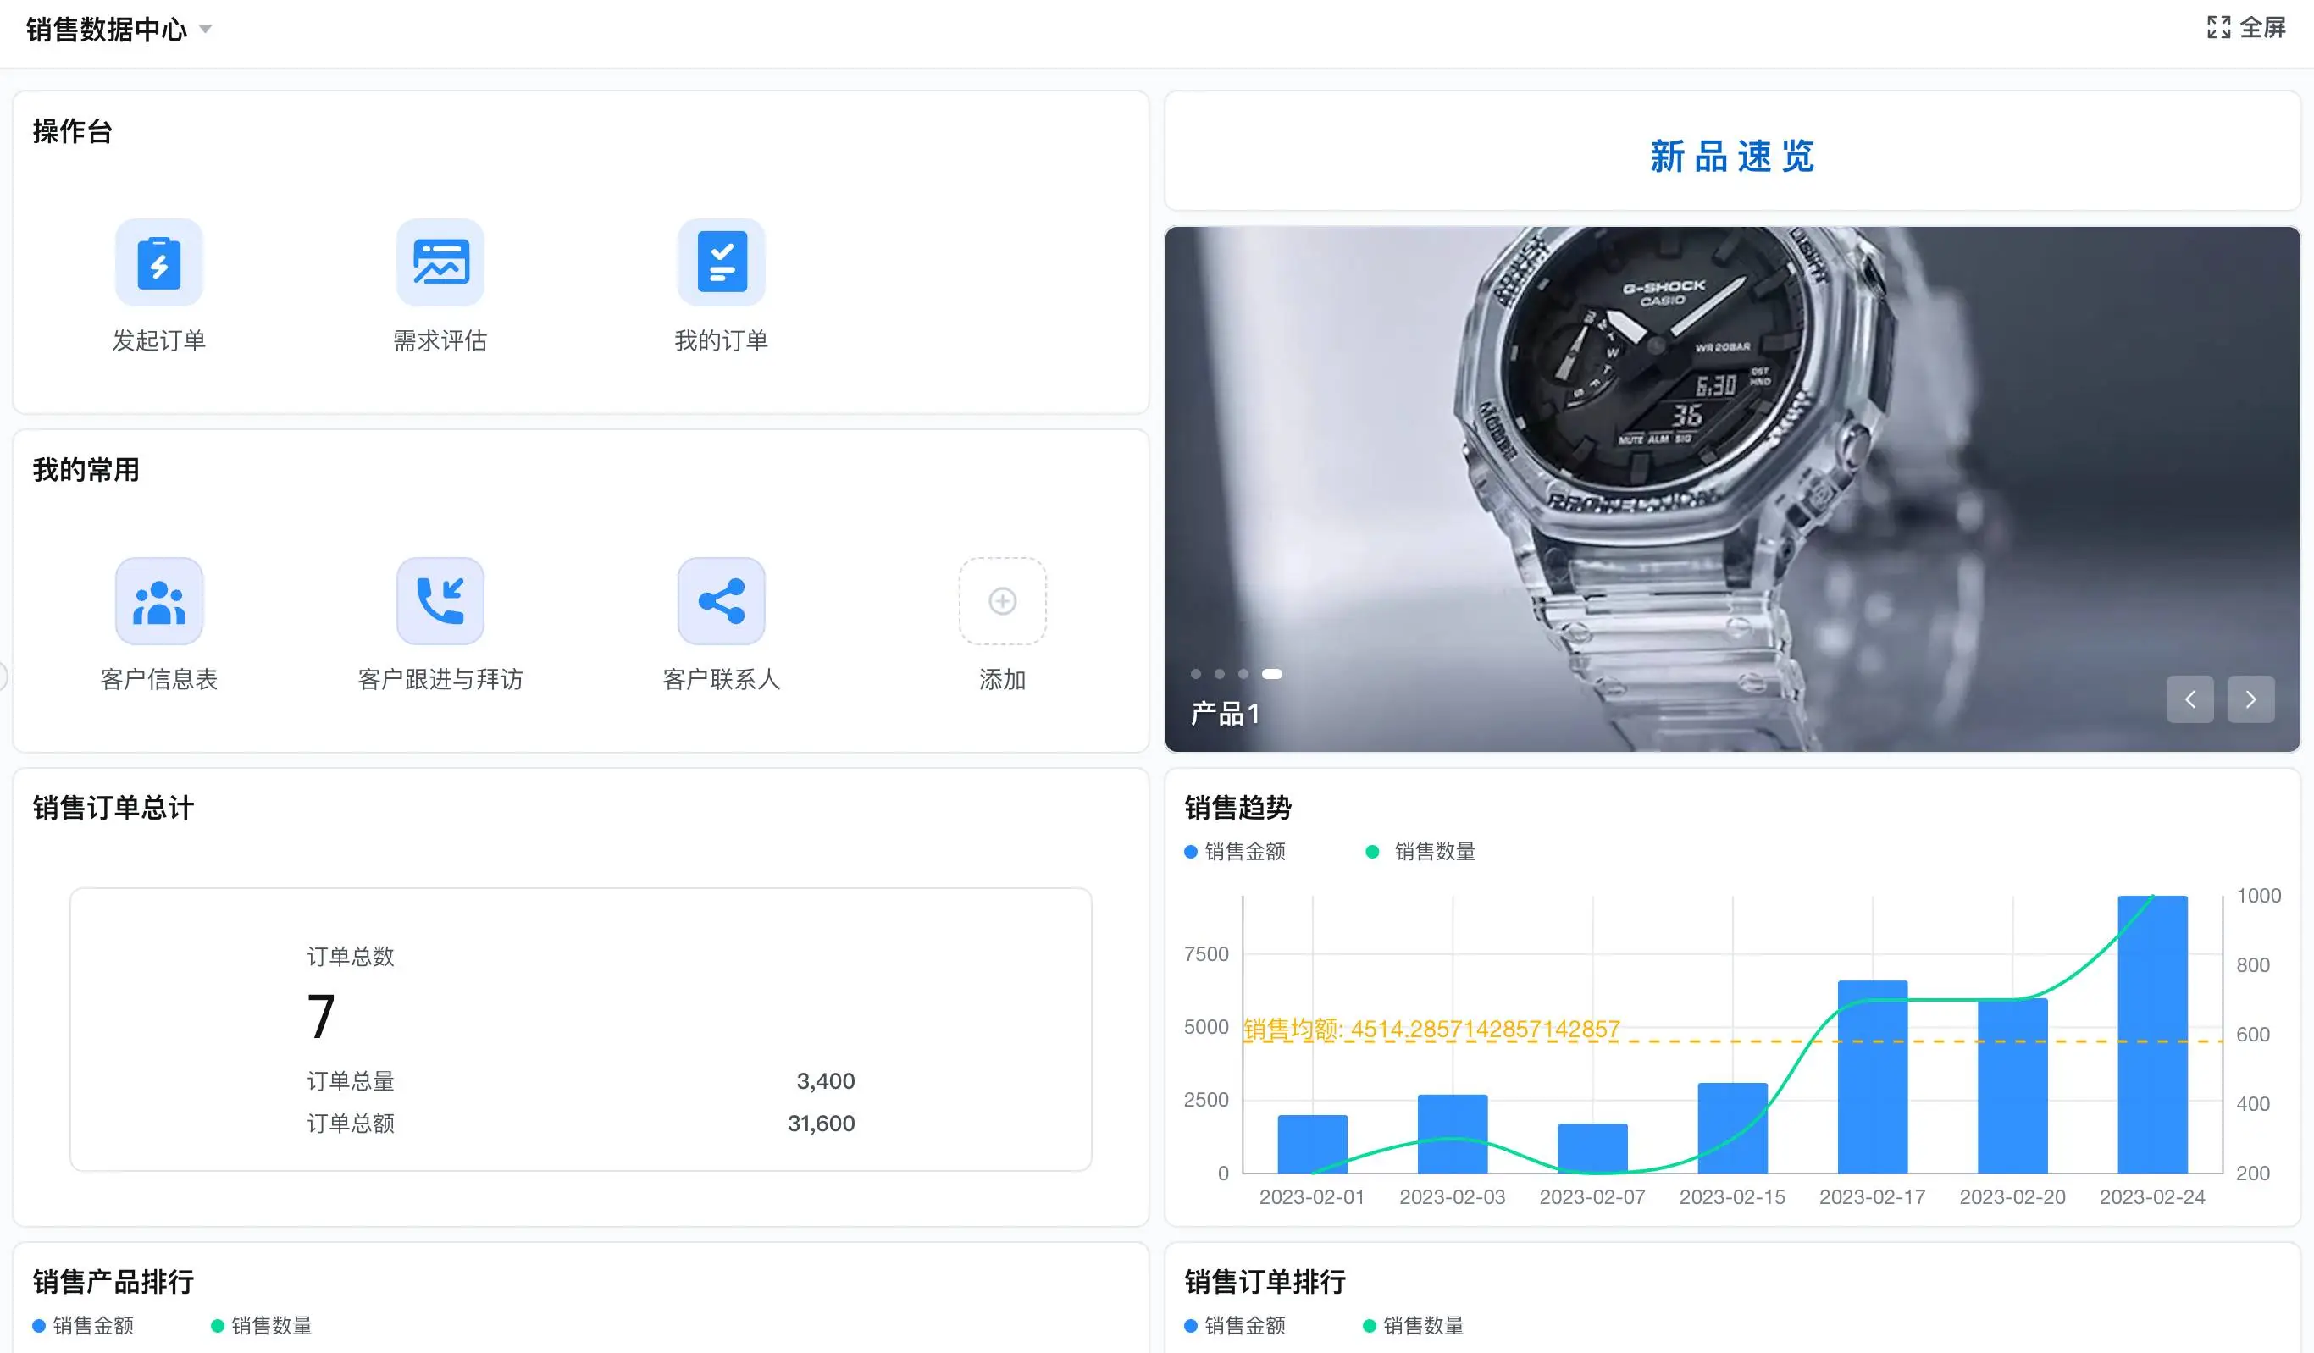
Task: Click the bar for 2023-02-07
Action: click(x=1592, y=1148)
